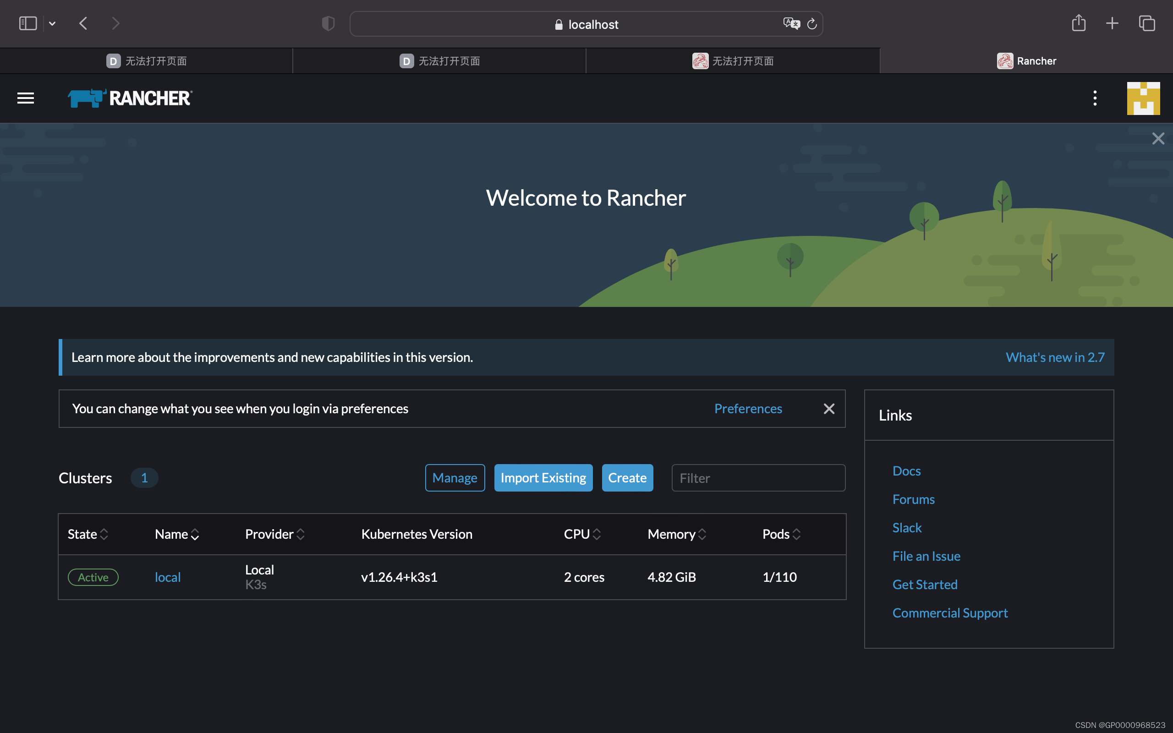Click the clusters count badge 1
1173x733 pixels.
pos(144,478)
